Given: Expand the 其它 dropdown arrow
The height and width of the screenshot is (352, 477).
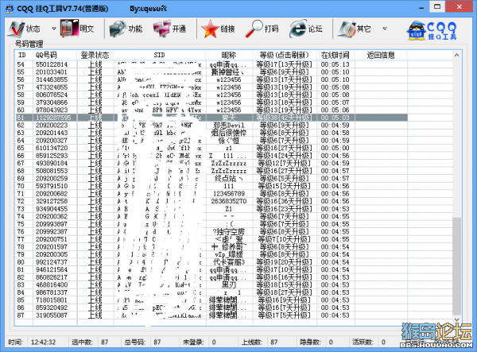Looking at the screenshot, I should tap(385, 29).
